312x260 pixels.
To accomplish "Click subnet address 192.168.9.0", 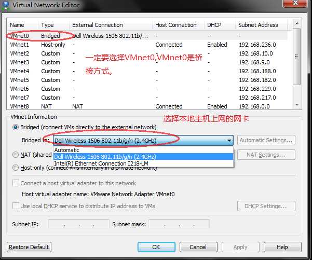I will pos(254,62).
